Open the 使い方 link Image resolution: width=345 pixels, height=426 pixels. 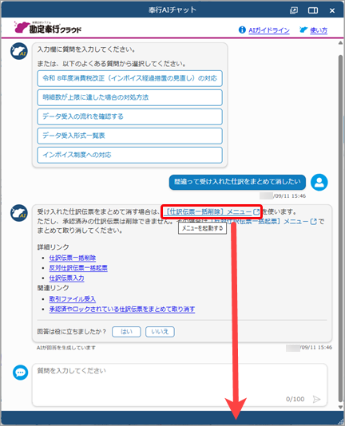319,30
